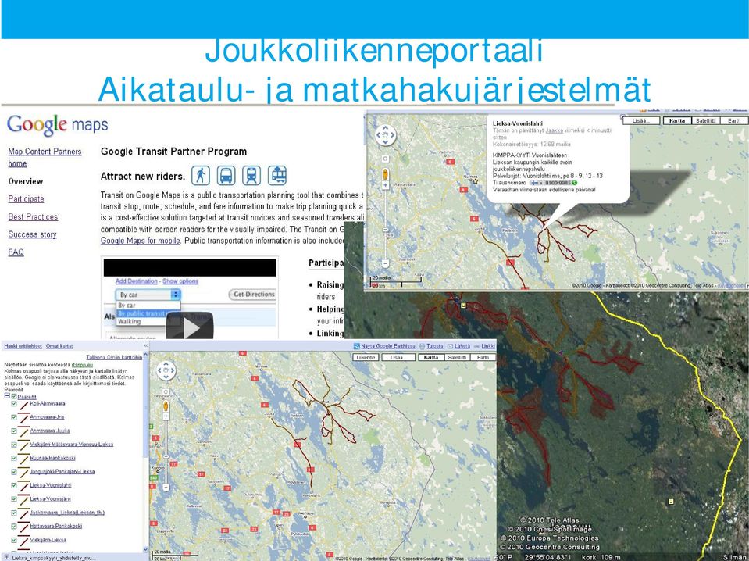Click the Street View pegman on the balloon map
Image resolution: width=749 pixels, height=561 pixels.
click(385, 174)
